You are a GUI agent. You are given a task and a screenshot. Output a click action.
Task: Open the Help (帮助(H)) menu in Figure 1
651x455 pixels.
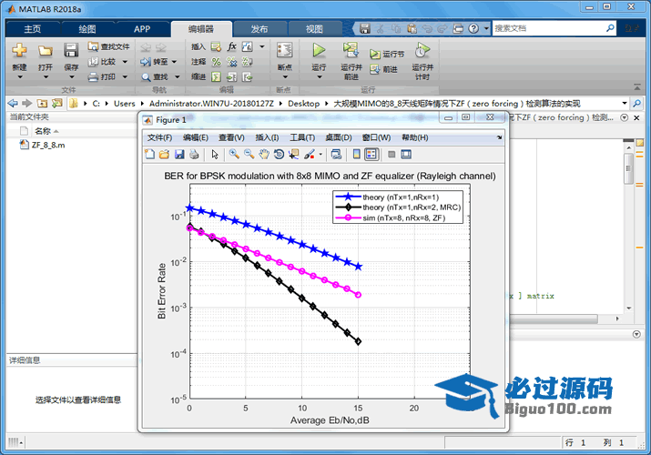(x=415, y=137)
